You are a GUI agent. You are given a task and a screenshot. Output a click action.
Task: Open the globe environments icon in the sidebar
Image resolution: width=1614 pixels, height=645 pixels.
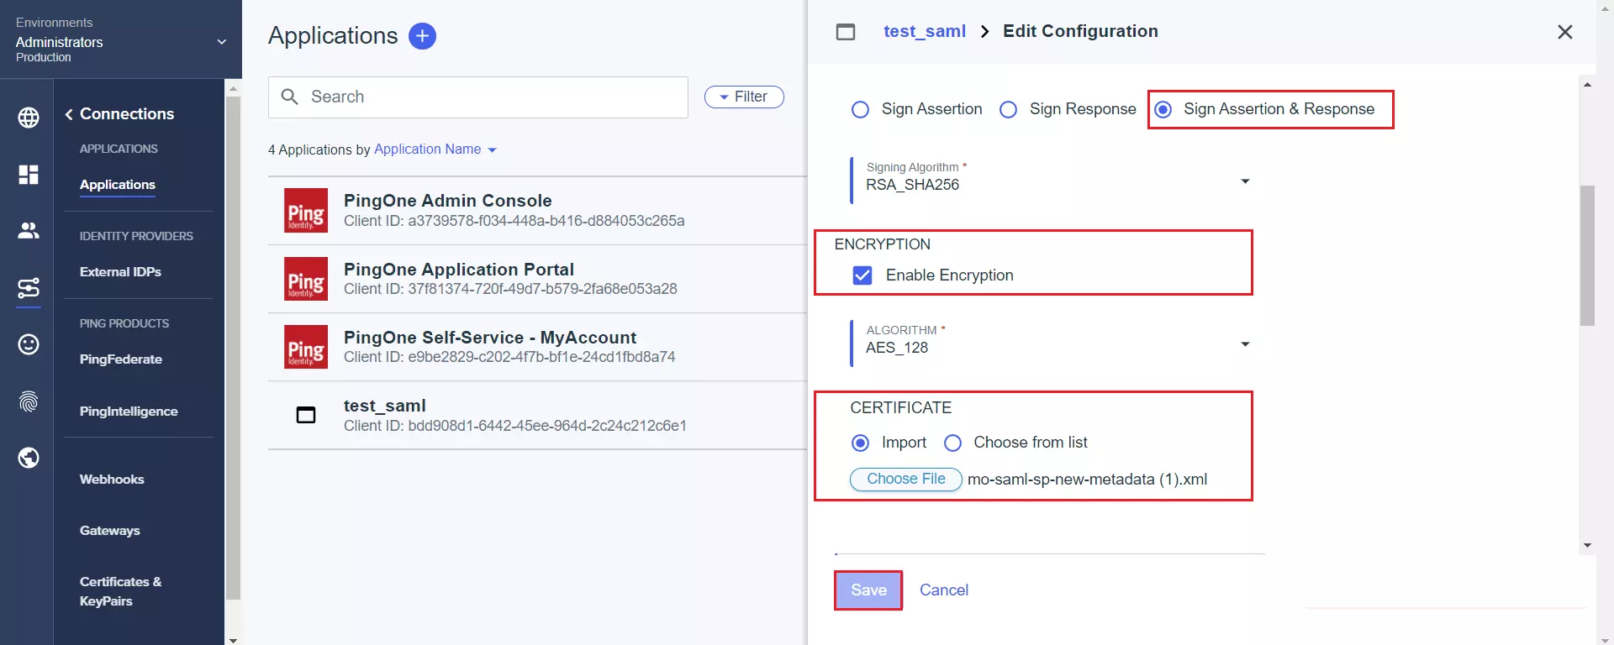tap(29, 118)
